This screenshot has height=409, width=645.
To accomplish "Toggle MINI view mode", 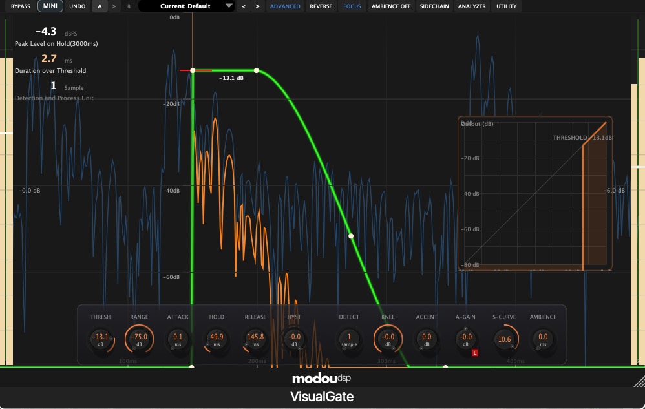I will click(x=50, y=6).
